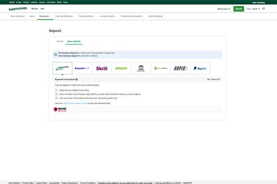Open My Bets
Viewport: 277px width, 184px height.
34,9
